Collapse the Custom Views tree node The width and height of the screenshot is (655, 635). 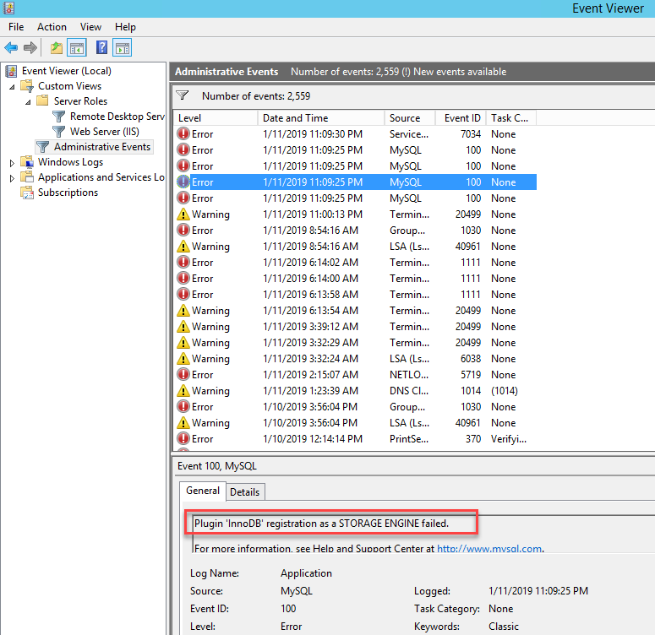pyautogui.click(x=12, y=87)
